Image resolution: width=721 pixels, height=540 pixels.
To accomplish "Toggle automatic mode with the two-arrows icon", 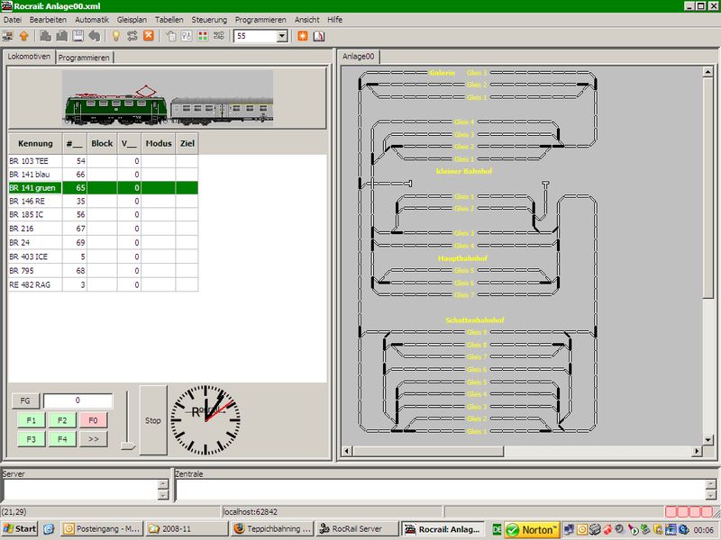I will [132, 36].
